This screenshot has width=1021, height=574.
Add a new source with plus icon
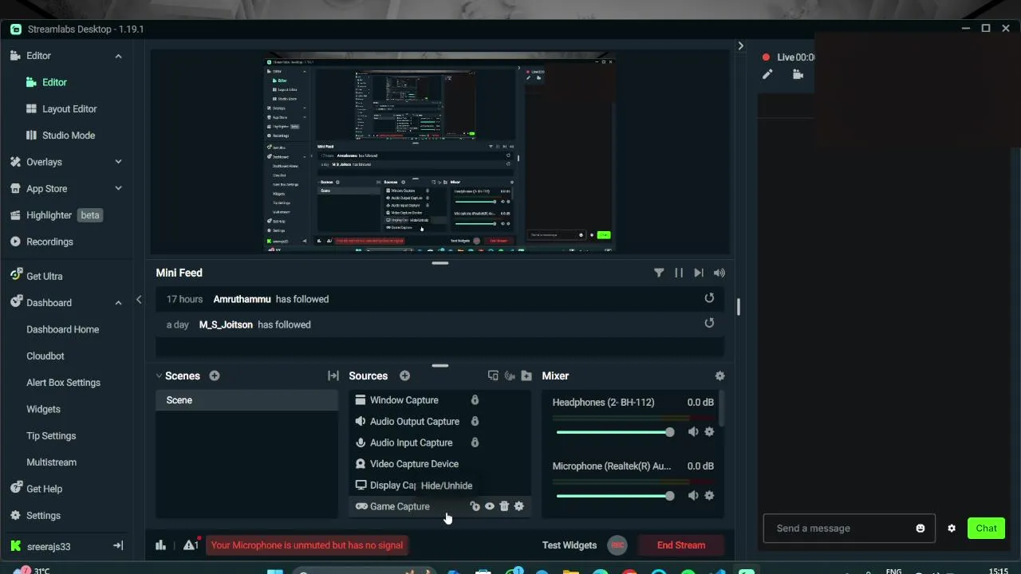tap(404, 375)
